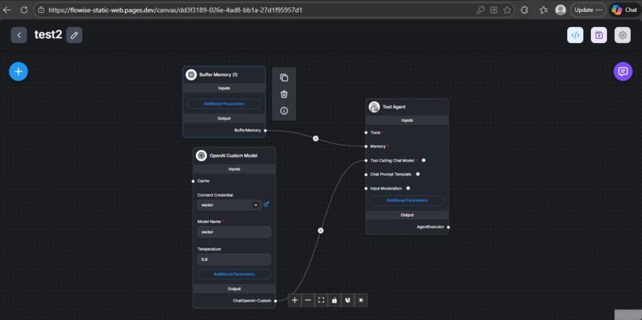Screen dimensions: 642x320
Task: Click the blue add nodes plus button
Action: [x=18, y=72]
